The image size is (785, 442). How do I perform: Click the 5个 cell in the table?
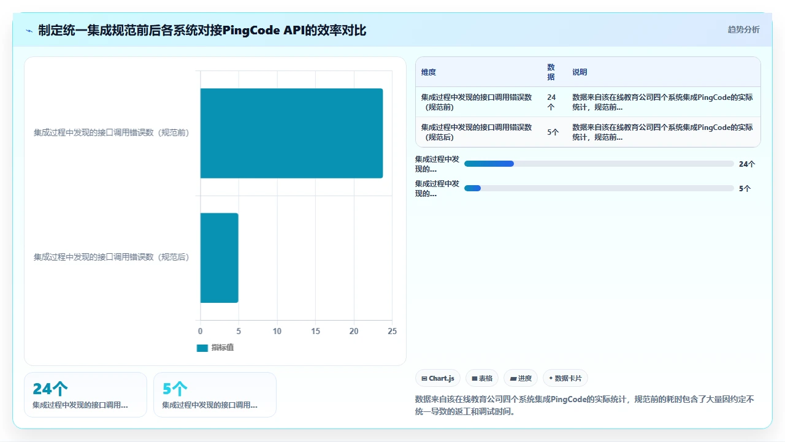(x=553, y=132)
